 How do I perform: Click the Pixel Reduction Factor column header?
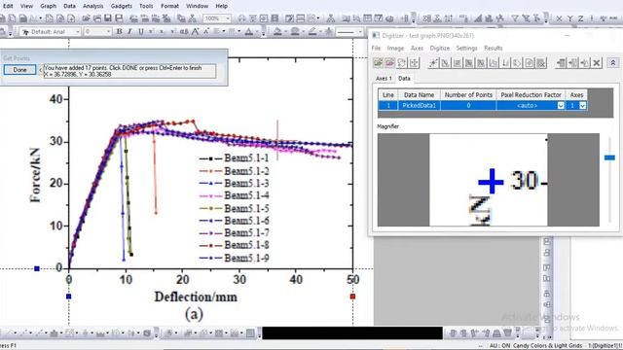tap(531, 95)
